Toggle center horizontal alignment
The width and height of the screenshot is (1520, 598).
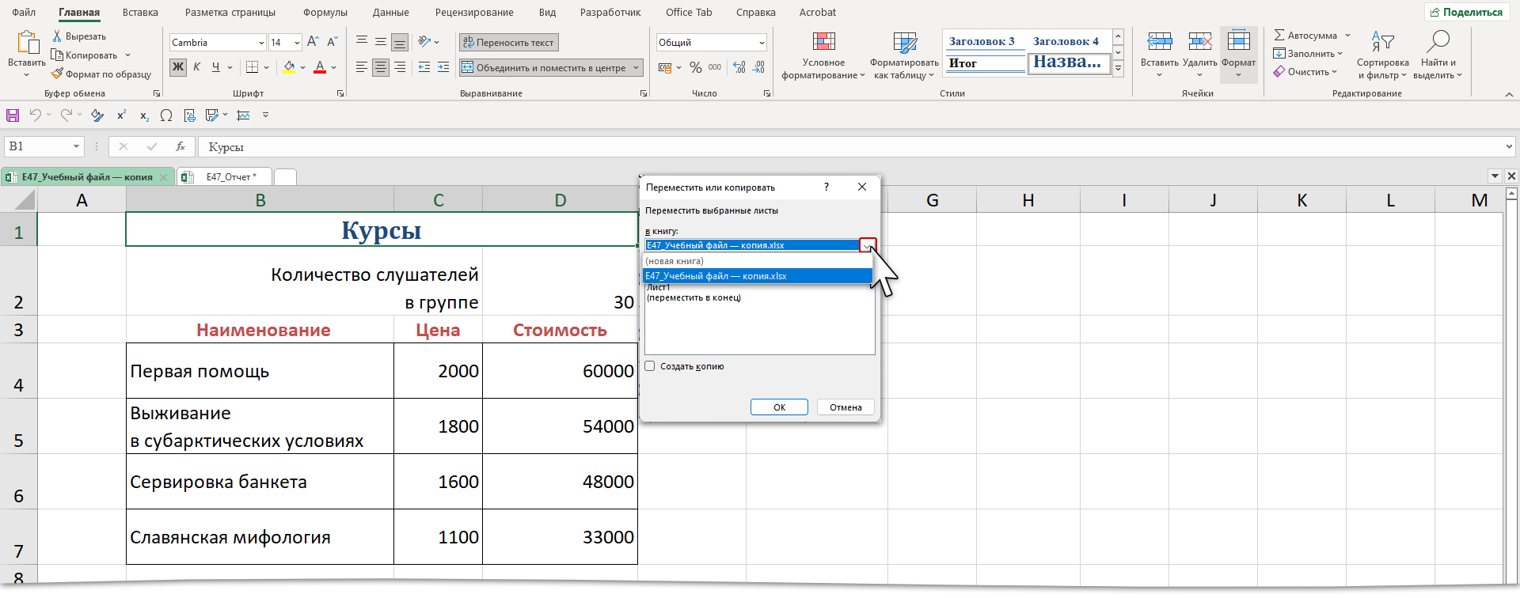[381, 67]
